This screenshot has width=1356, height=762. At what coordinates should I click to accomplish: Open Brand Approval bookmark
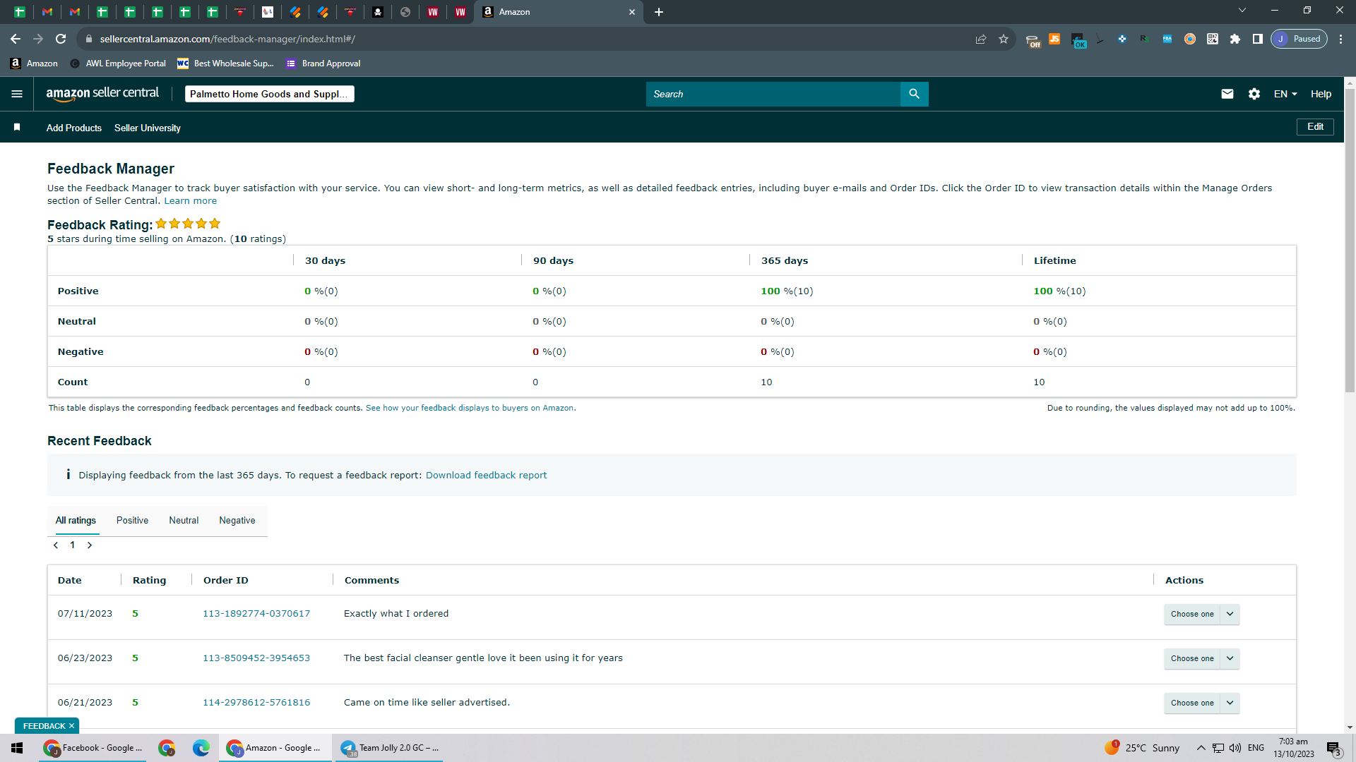(x=323, y=64)
